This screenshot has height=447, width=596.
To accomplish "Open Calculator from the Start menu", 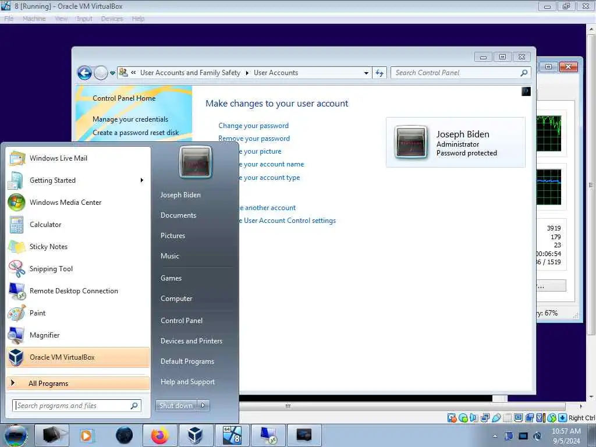I will coord(78,225).
